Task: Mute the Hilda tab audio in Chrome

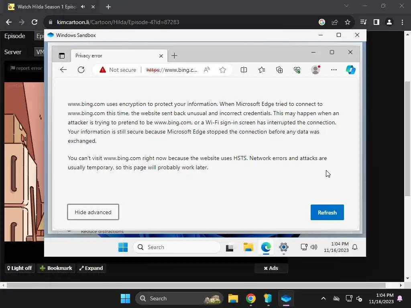Action: coord(83,7)
